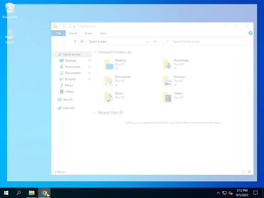The image size is (264, 198).
Task: Open network status tray icon
Action: click(x=225, y=193)
